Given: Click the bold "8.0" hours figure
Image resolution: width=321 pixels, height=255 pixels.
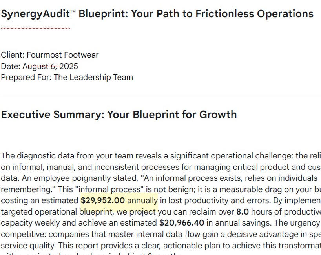Looking at the screenshot, I should coord(243,212).
